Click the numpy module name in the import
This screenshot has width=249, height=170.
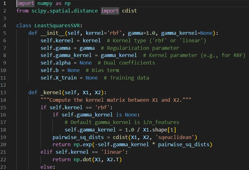[45, 3]
